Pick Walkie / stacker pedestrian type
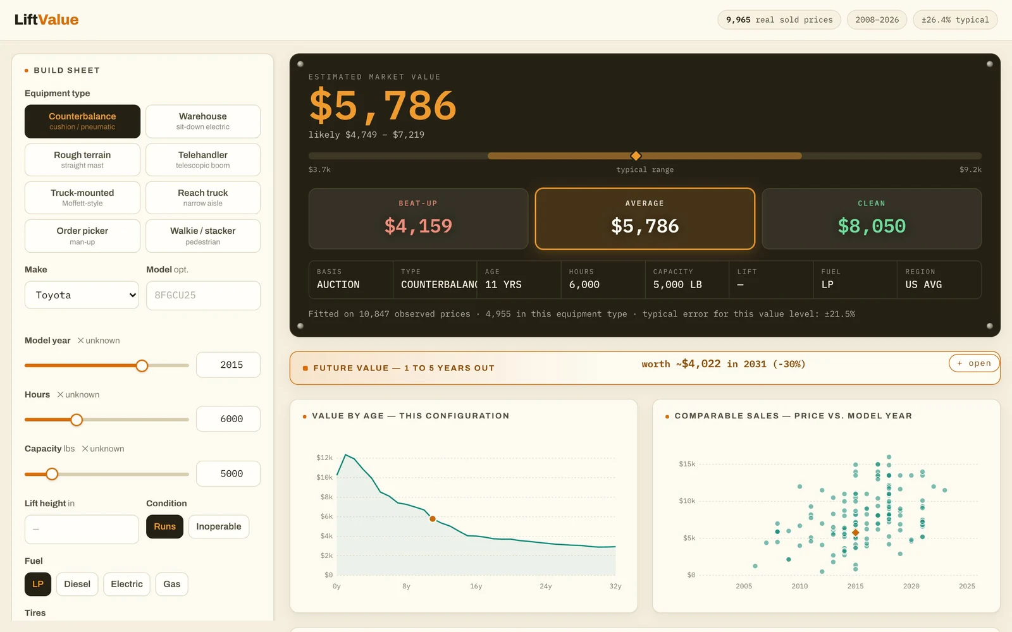The height and width of the screenshot is (632, 1012). coord(203,236)
